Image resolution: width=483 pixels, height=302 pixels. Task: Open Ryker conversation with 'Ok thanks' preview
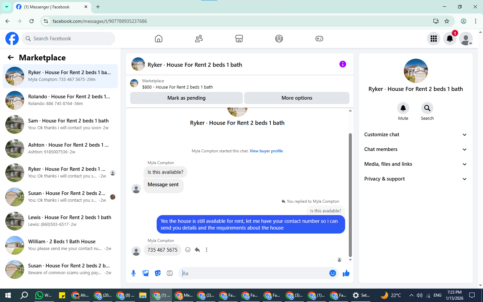coord(60,173)
